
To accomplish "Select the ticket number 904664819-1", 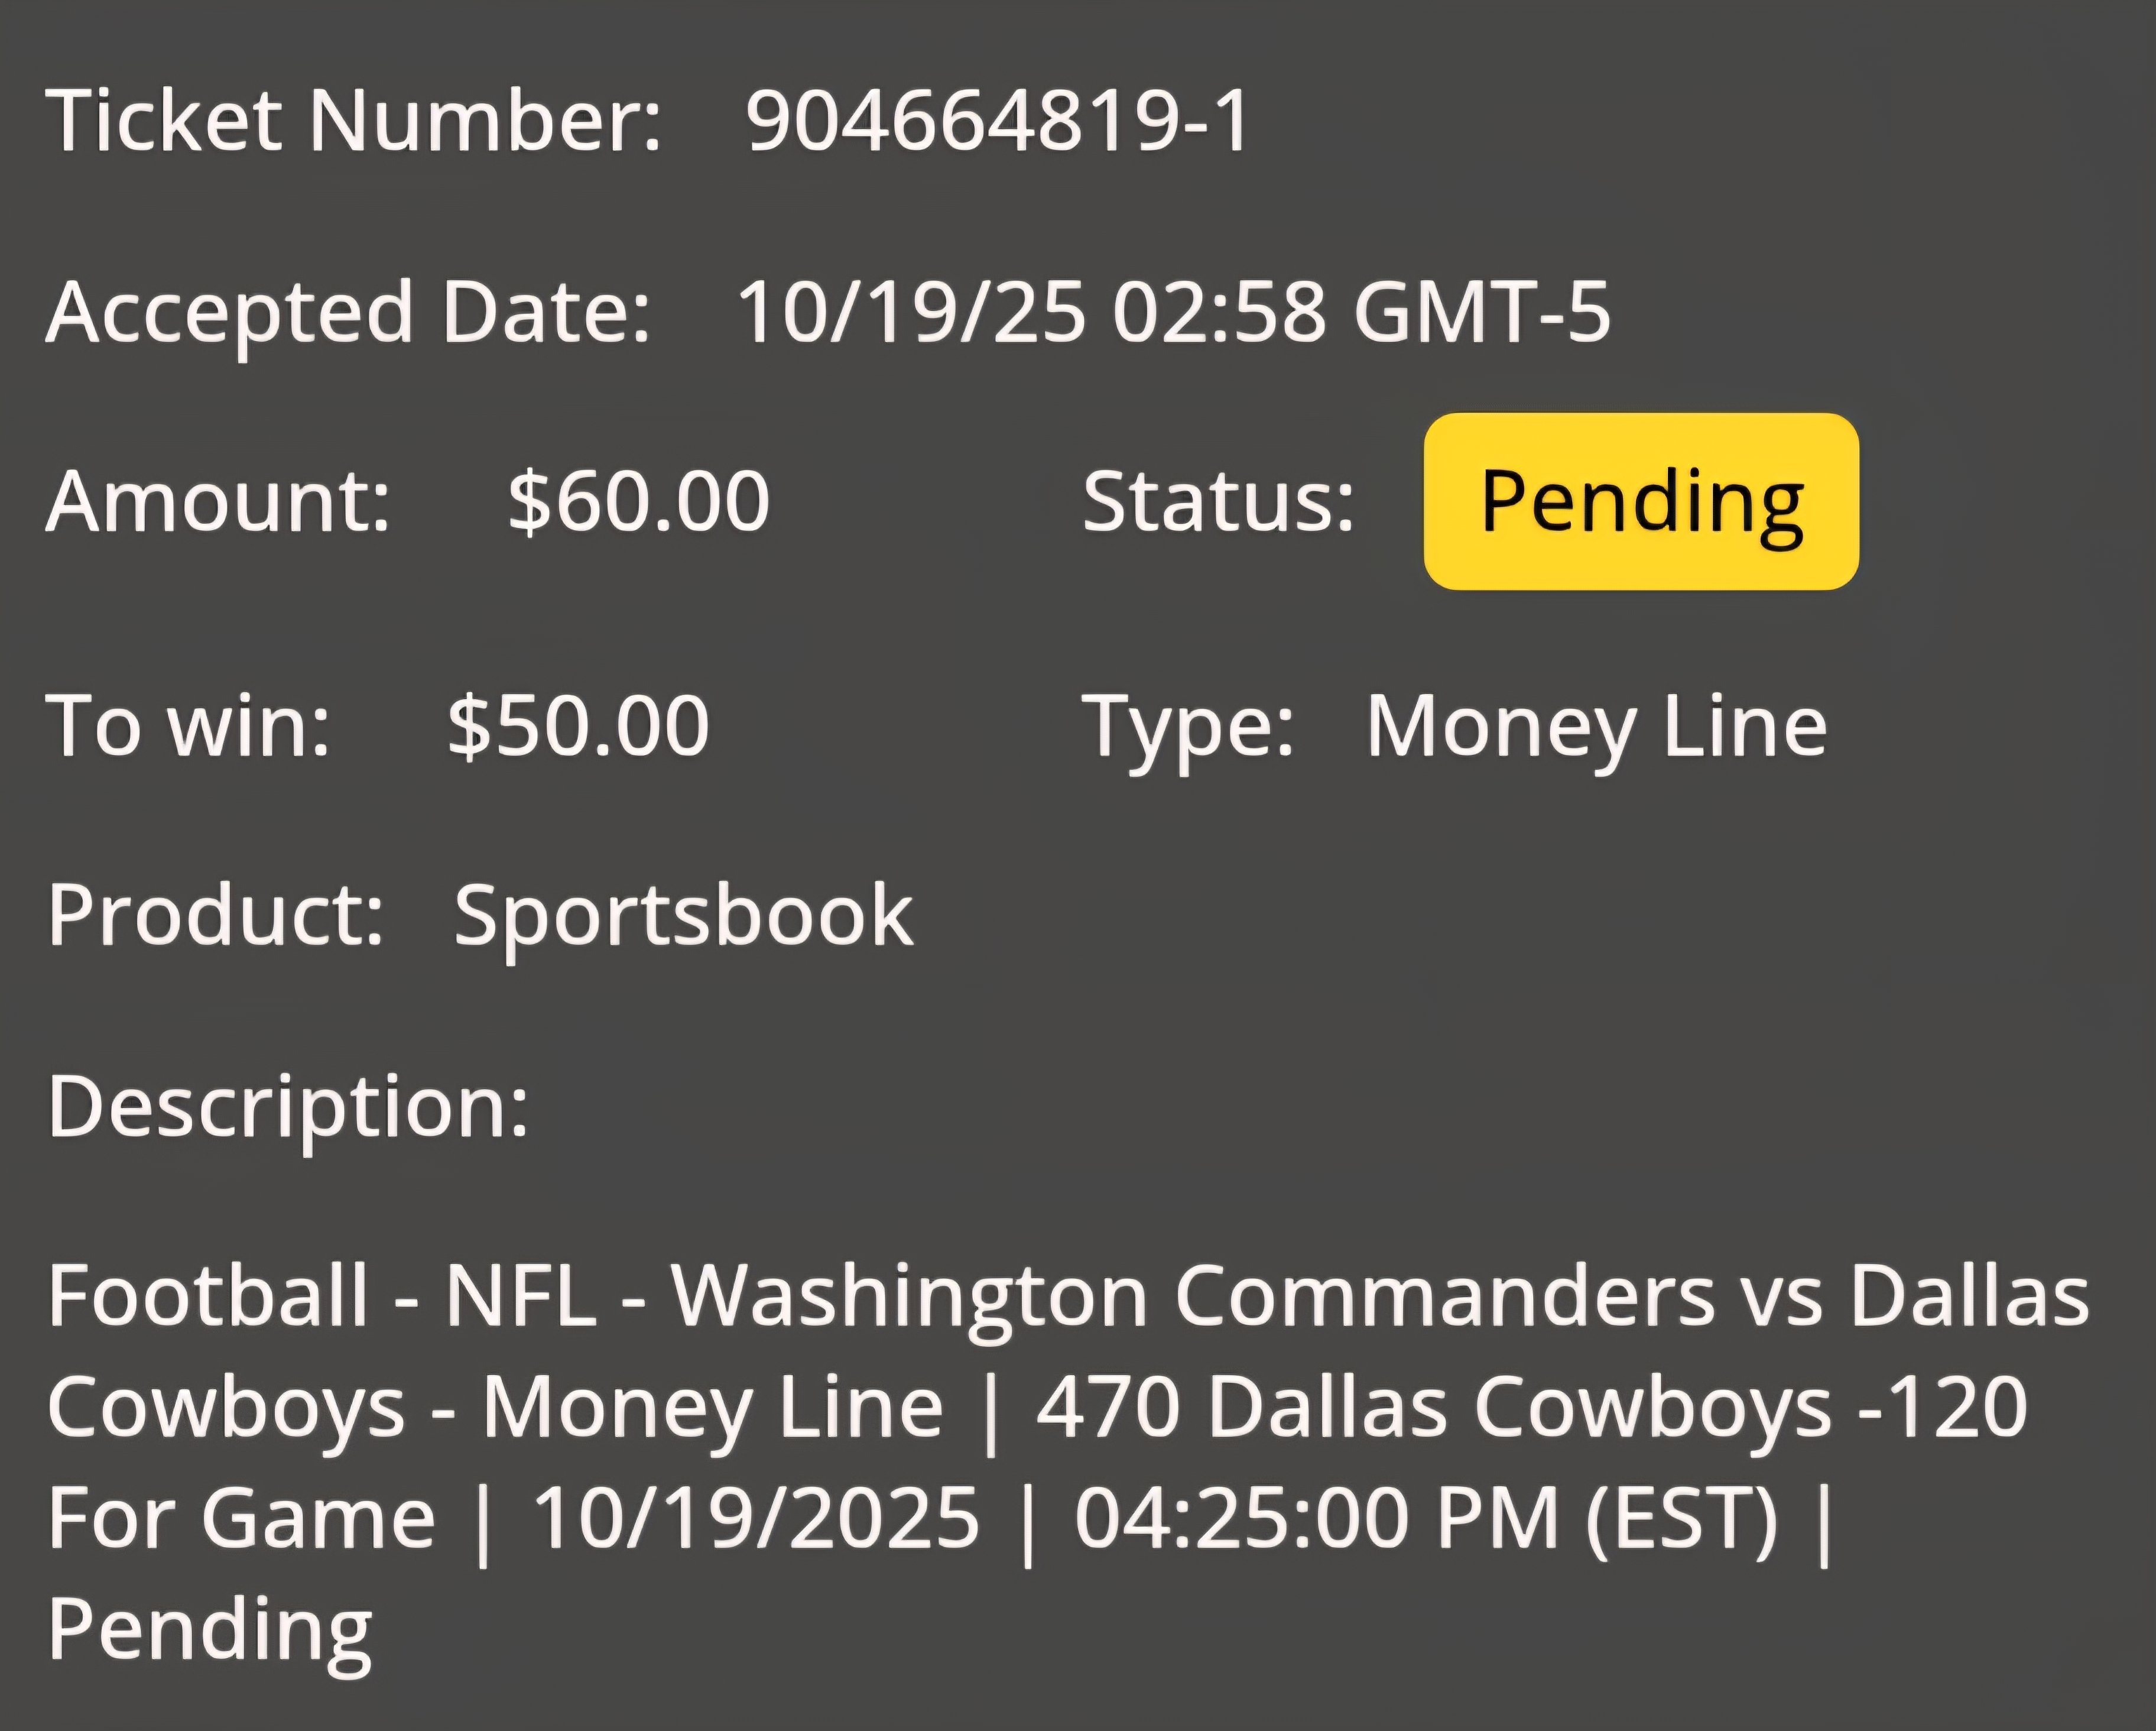I will click(997, 120).
